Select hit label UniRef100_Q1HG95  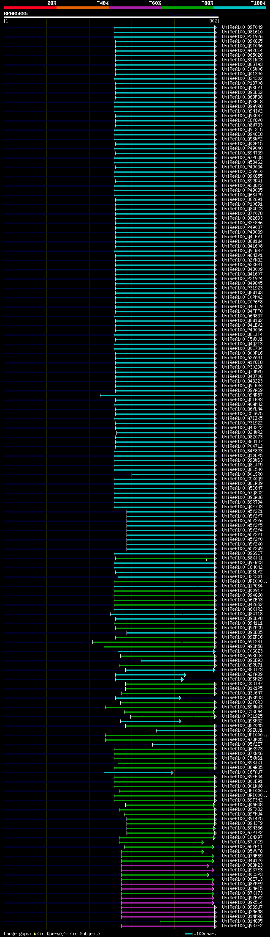[x=242, y=921]
